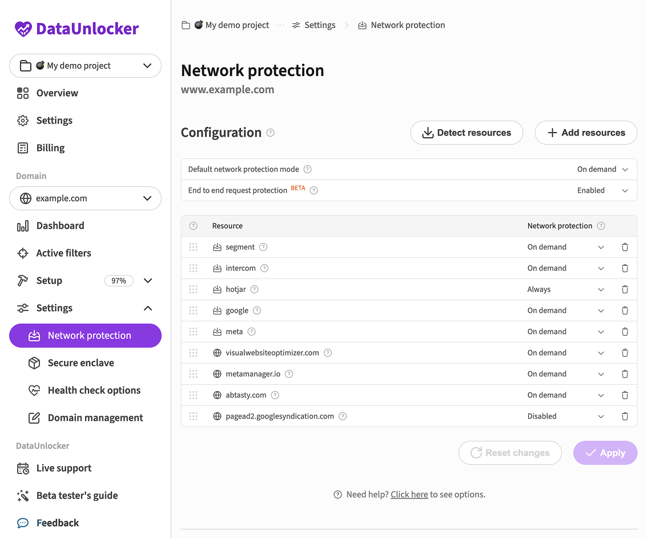Click trash icon for pagead2.googlesyndication.com row
This screenshot has width=647, height=538.
point(625,416)
